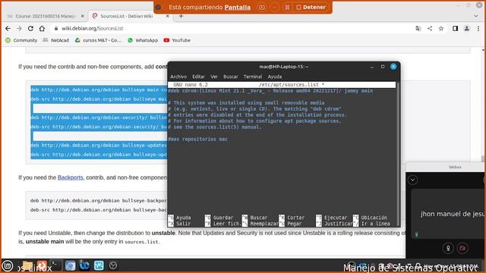The height and width of the screenshot is (273, 486).
Task: Open the browser side panel
Action: 455,29
